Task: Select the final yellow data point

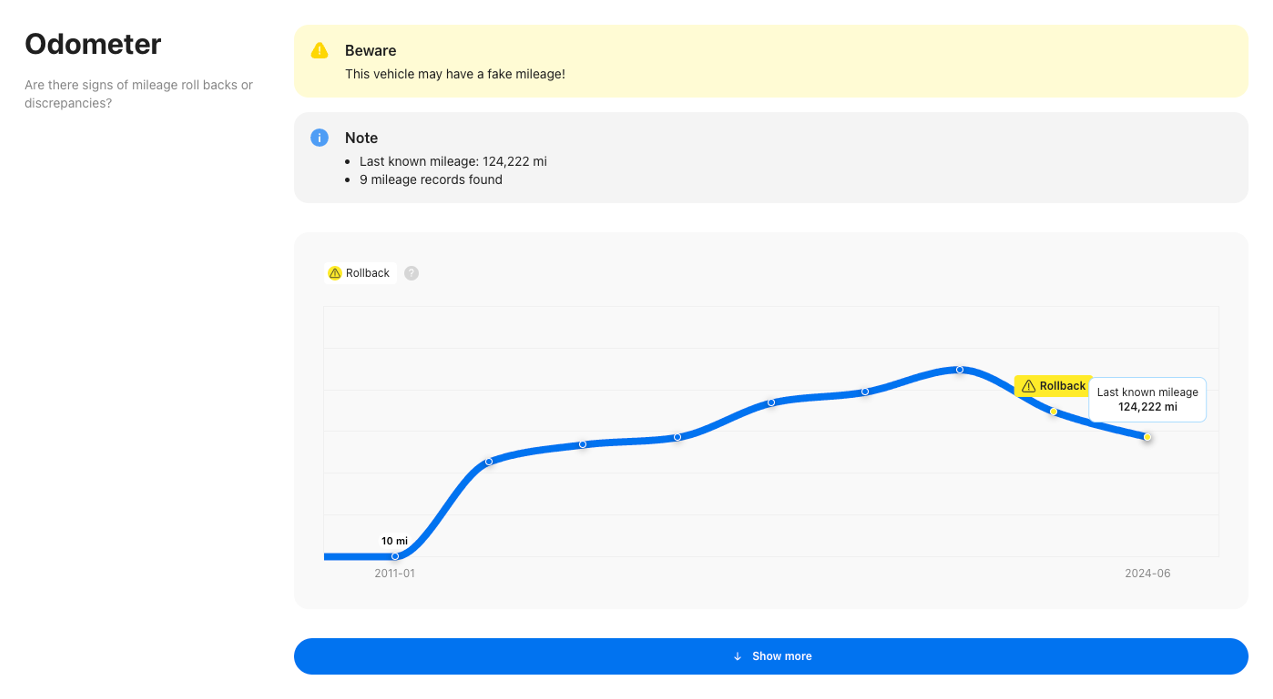Action: pyautogui.click(x=1147, y=437)
